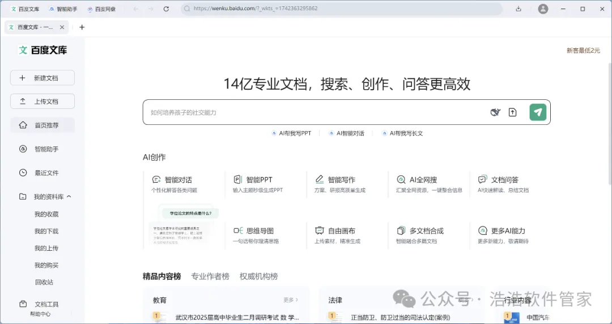
Task: Open the AI全网搜 tool
Action: coord(428,184)
